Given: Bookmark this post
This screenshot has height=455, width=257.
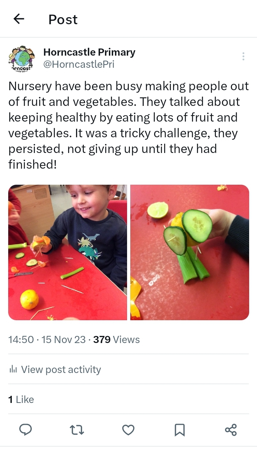Looking at the screenshot, I should click(x=180, y=430).
